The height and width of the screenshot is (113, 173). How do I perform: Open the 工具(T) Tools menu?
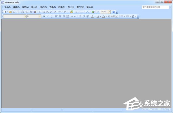click(52, 7)
